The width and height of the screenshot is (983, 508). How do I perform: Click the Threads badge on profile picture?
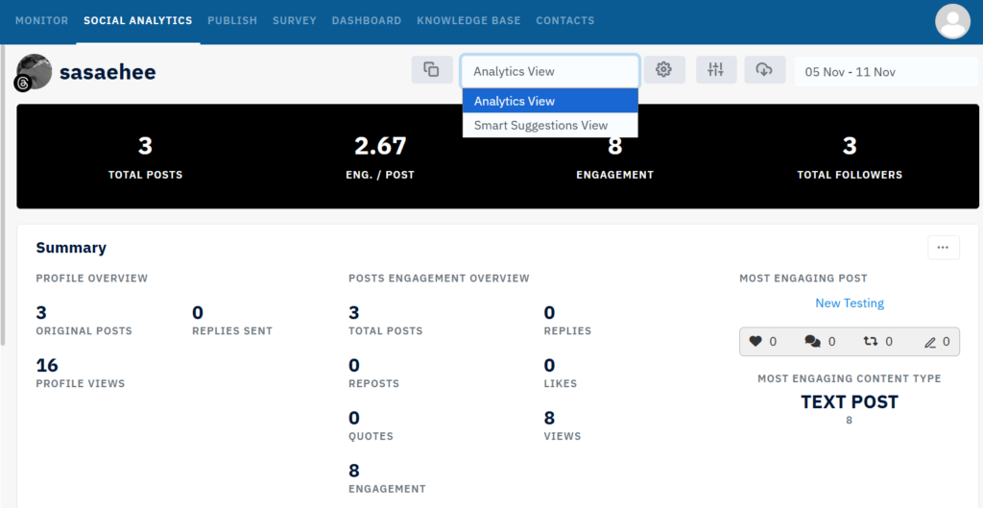(x=22, y=84)
